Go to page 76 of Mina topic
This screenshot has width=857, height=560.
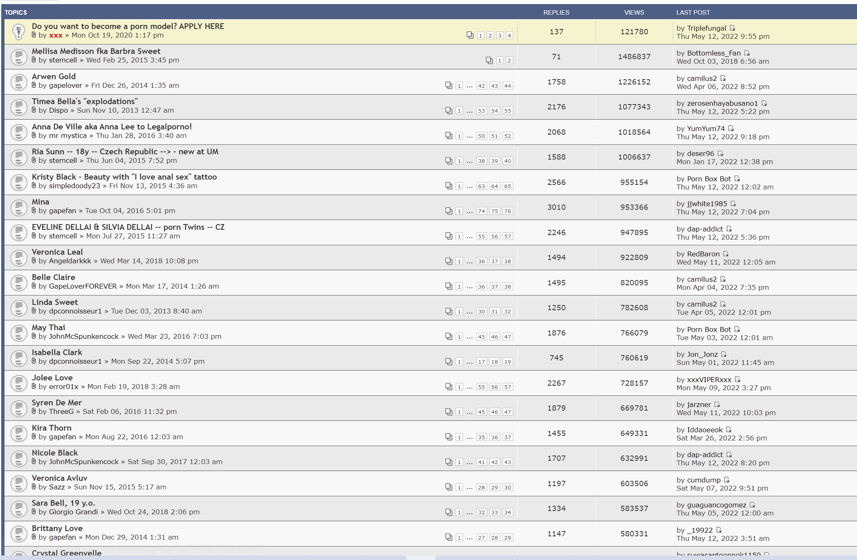(x=508, y=211)
